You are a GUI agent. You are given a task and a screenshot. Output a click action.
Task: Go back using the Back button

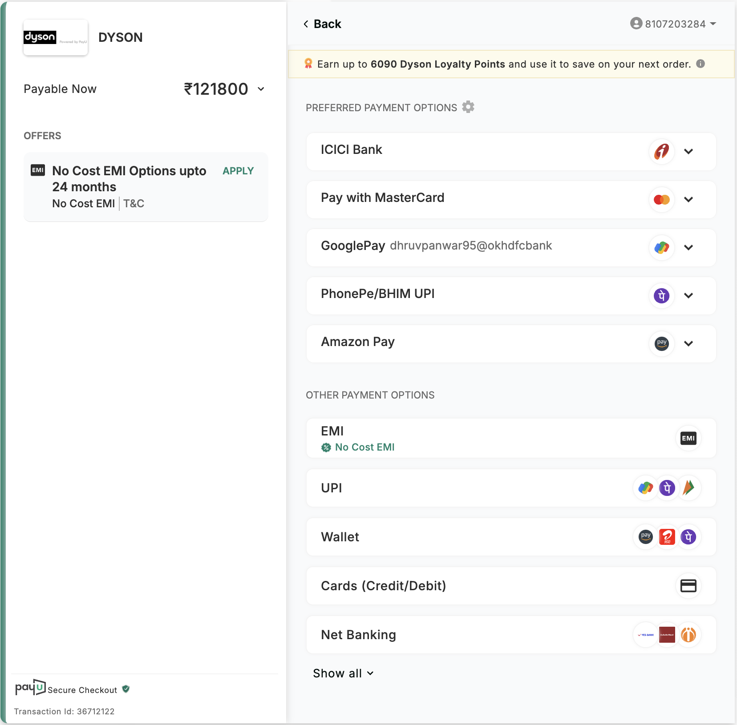322,24
